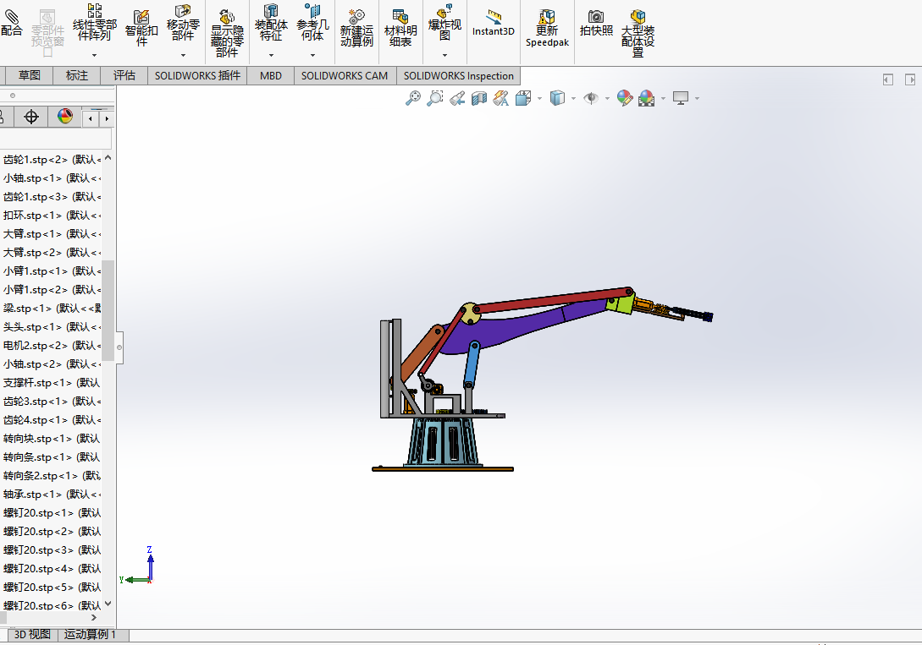
Task: Expand dropdown under 参考几何体
Action: 312,55
